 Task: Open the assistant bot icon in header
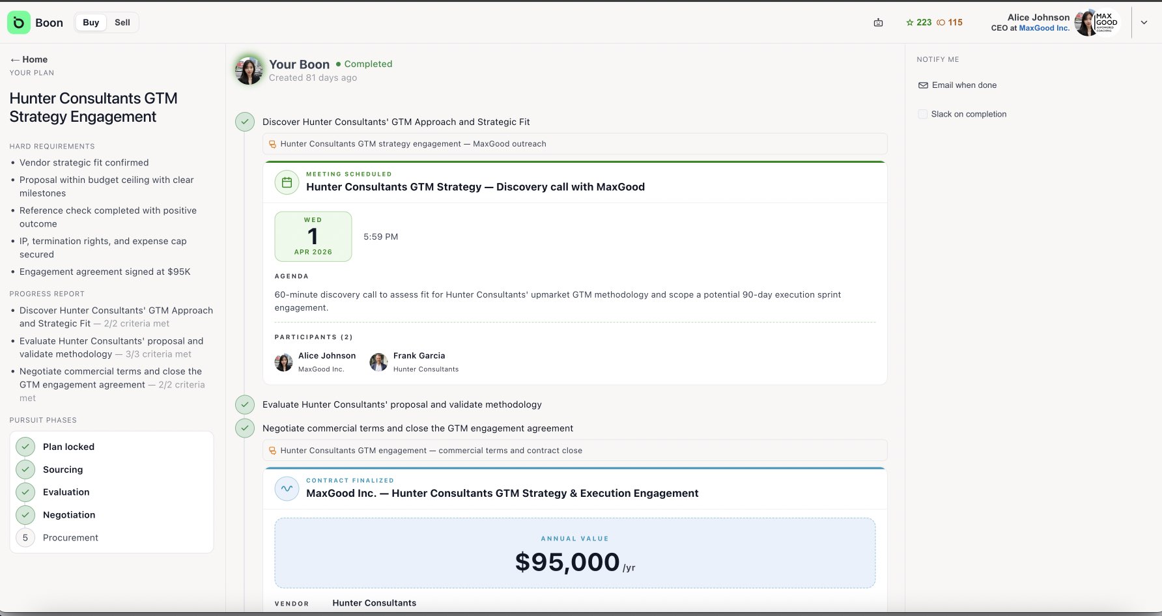click(878, 23)
